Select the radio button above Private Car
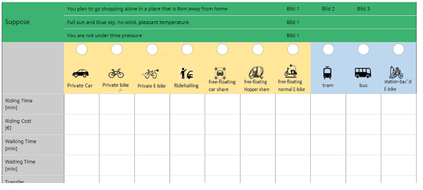423x190 pixels. [x=82, y=50]
